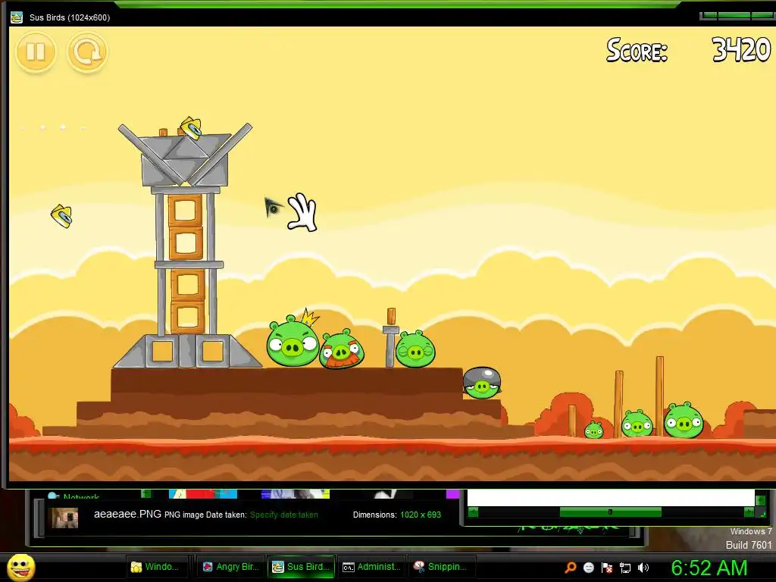Image resolution: width=776 pixels, height=582 pixels.
Task: Restart the current level
Action: pyautogui.click(x=88, y=52)
